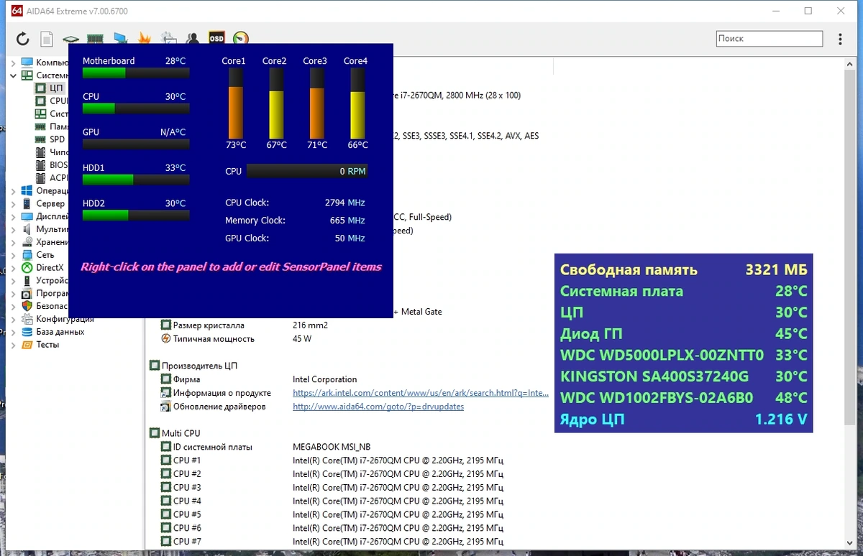Click Диод ГП 45°C row in OSD

[x=684, y=334]
